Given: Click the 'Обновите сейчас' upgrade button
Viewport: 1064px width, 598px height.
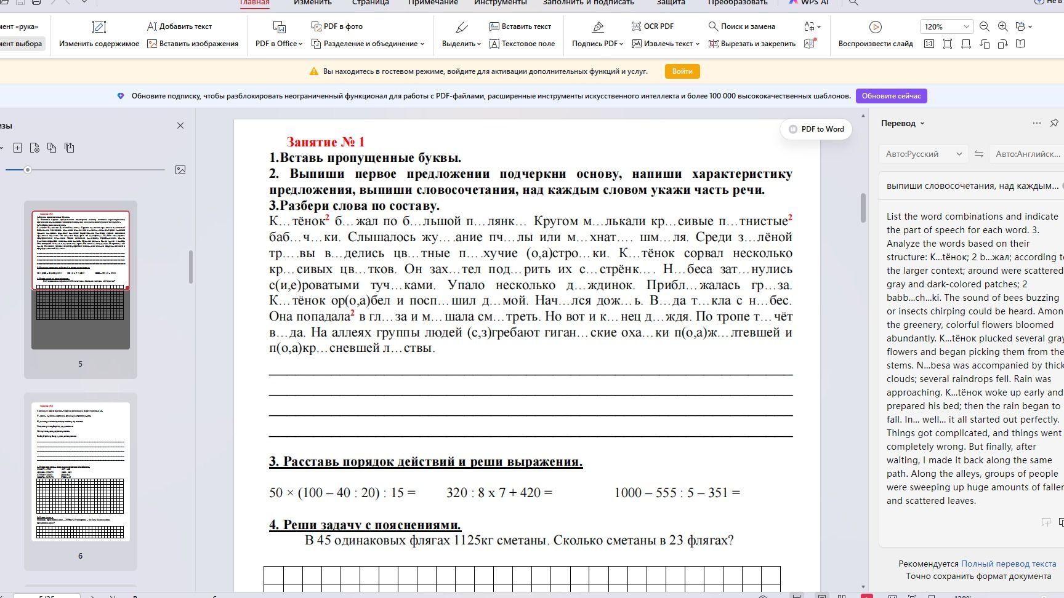Looking at the screenshot, I should [x=891, y=96].
